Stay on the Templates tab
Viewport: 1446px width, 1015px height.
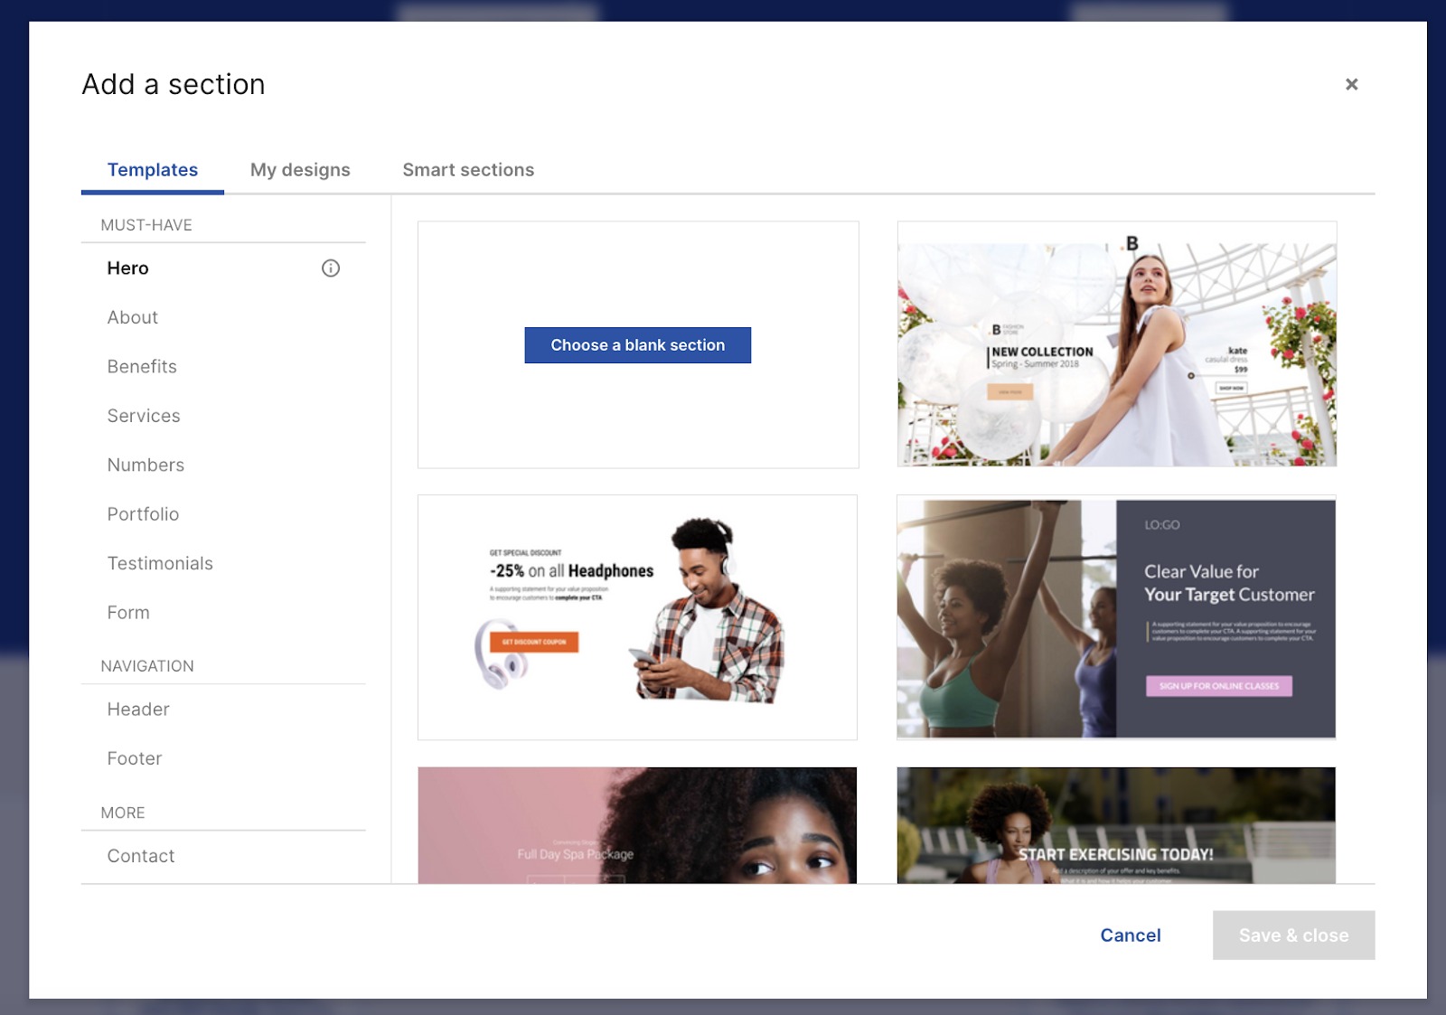click(152, 169)
